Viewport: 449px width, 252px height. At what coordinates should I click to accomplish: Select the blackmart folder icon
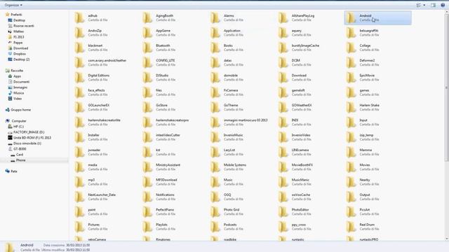(79, 48)
